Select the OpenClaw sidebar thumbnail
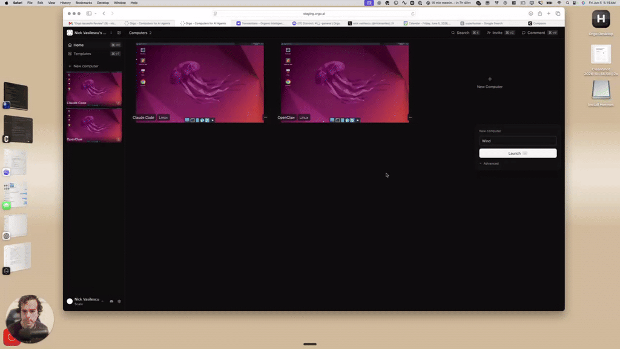Viewport: 620px width, 349px height. 94,125
